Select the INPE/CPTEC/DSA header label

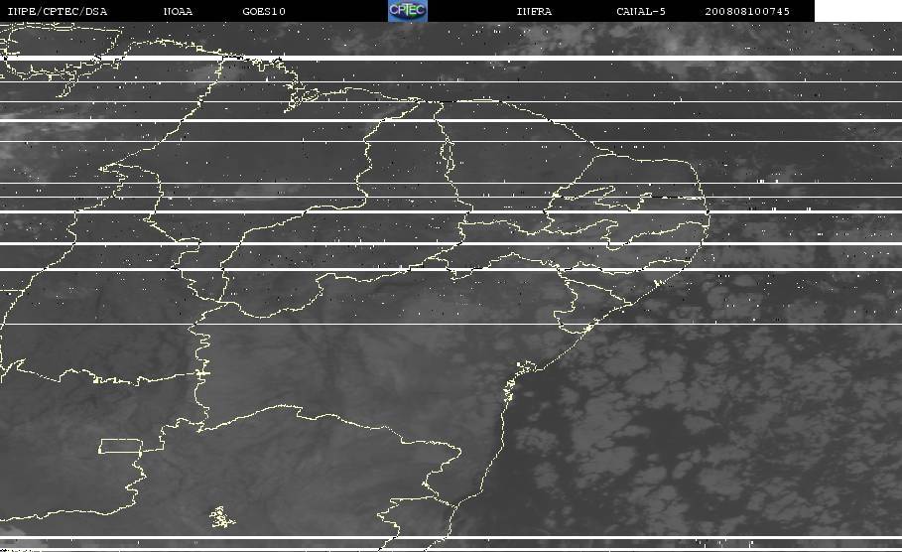tap(57, 12)
